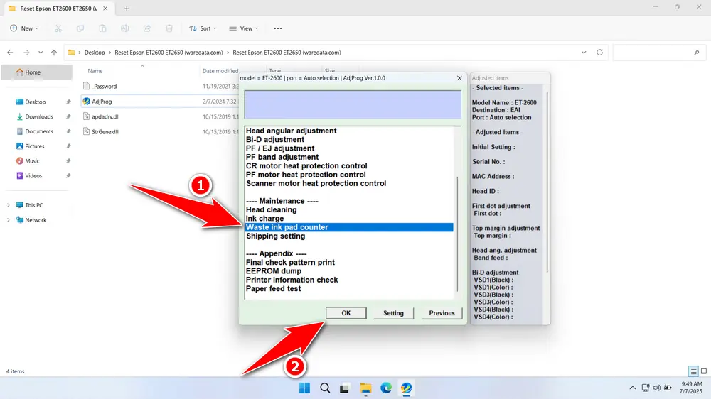Go up one folder level arrow
The height and width of the screenshot is (399, 711).
pyautogui.click(x=54, y=53)
